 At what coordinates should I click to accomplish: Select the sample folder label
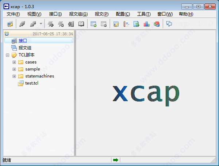pyautogui.click(x=33, y=69)
